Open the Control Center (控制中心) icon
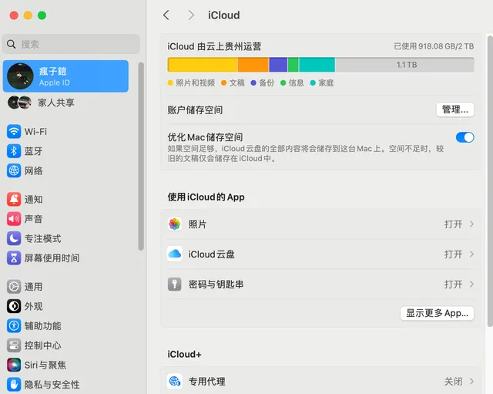The image size is (493, 394). [14, 345]
